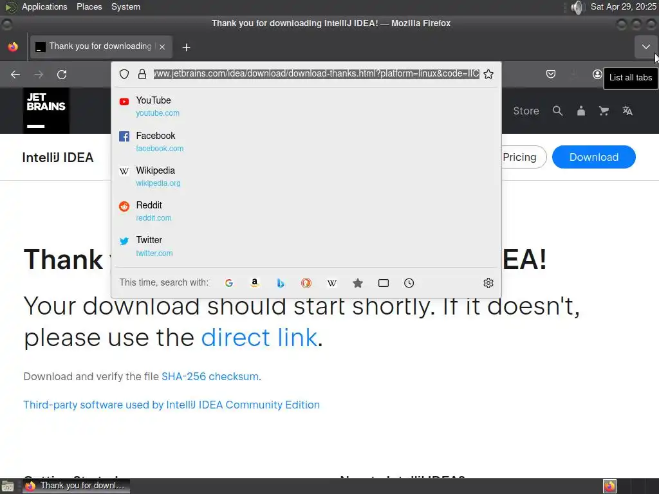Expand the List all tabs chevron
This screenshot has height=494, width=659.
coord(646,46)
